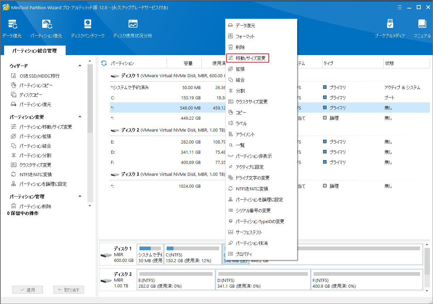Open パーティション分割 in sidebar
The width and height of the screenshot is (433, 304).
pos(35,155)
